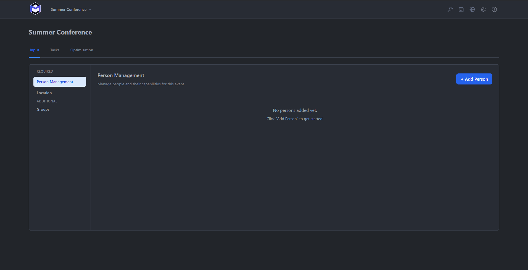
Task: Open the key icon in header
Action: (450, 9)
